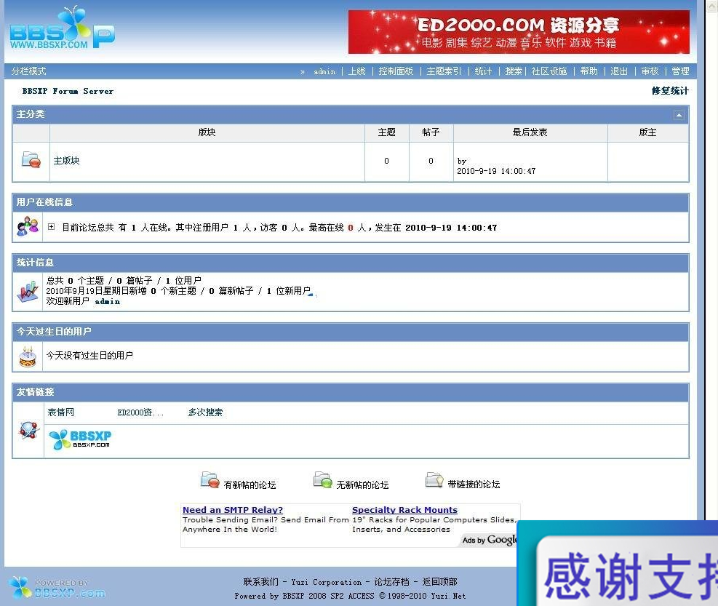This screenshot has height=606, width=718.
Task: Expand the online user list plus box
Action: pos(51,227)
